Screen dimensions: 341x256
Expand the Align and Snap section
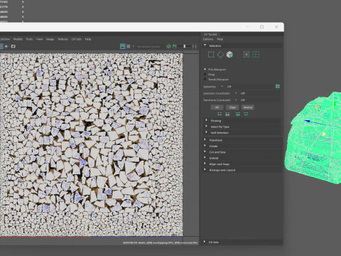click(242, 164)
